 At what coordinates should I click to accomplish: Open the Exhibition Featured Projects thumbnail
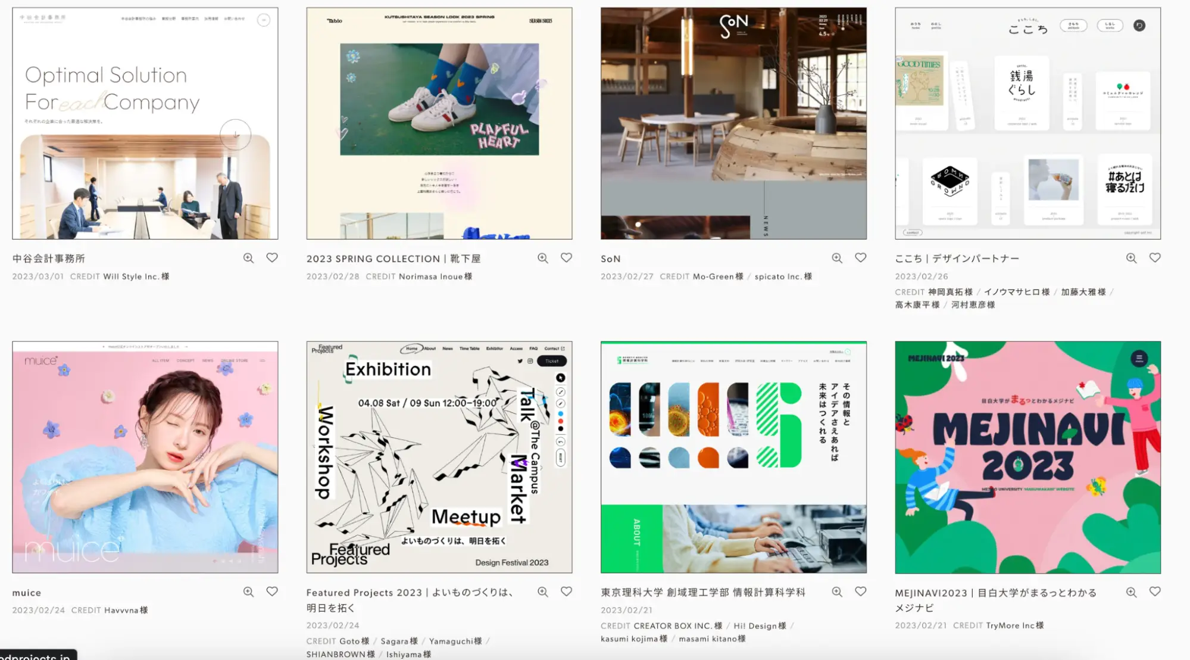point(439,457)
